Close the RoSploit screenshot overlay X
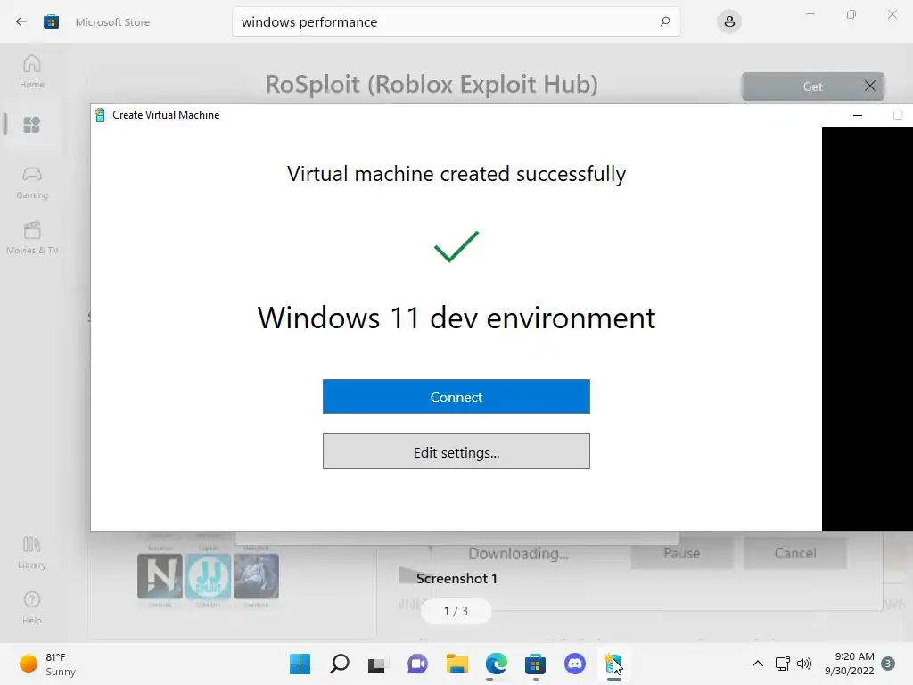The width and height of the screenshot is (913, 685). pos(870,87)
